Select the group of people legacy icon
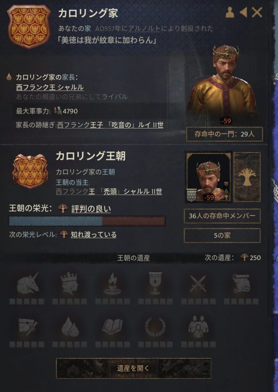The width and height of the screenshot is (278, 392). tap(198, 326)
